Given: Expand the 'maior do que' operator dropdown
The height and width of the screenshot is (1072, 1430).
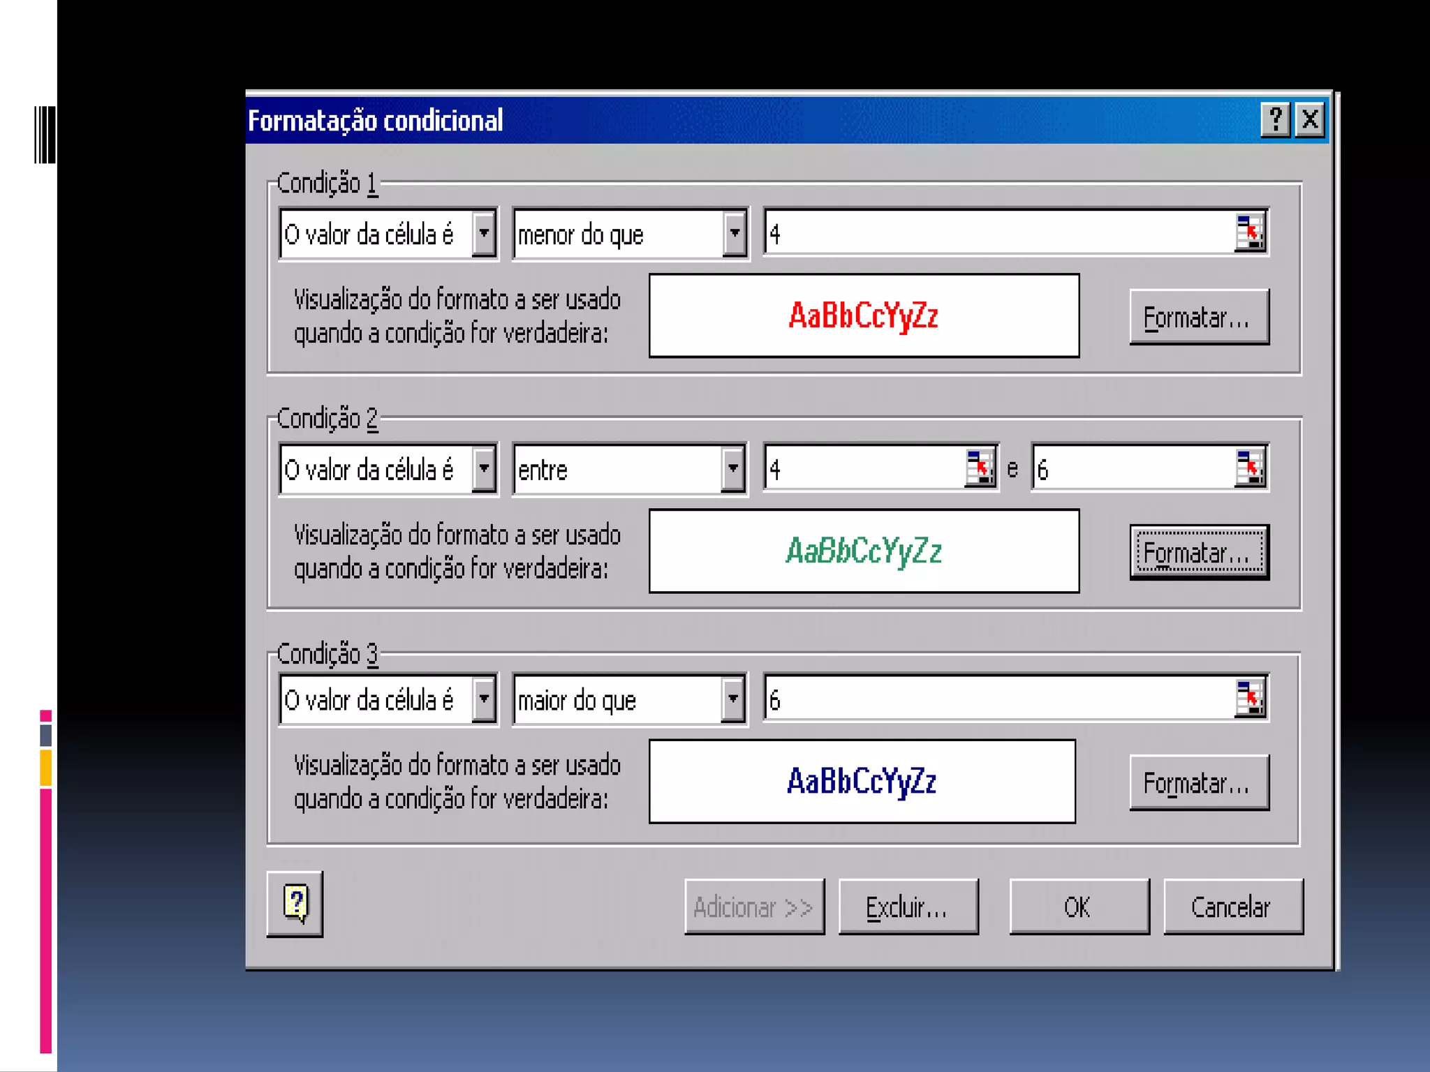Looking at the screenshot, I should click(x=732, y=699).
